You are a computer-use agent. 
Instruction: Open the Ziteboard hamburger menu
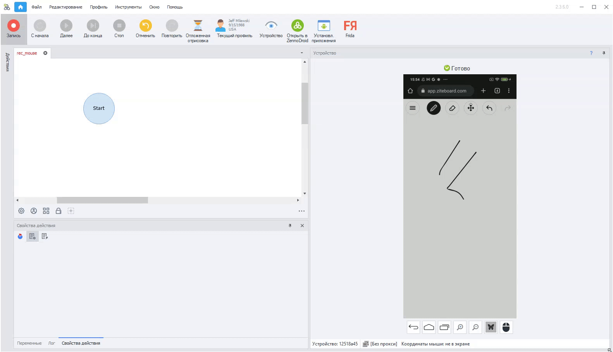pyautogui.click(x=413, y=108)
